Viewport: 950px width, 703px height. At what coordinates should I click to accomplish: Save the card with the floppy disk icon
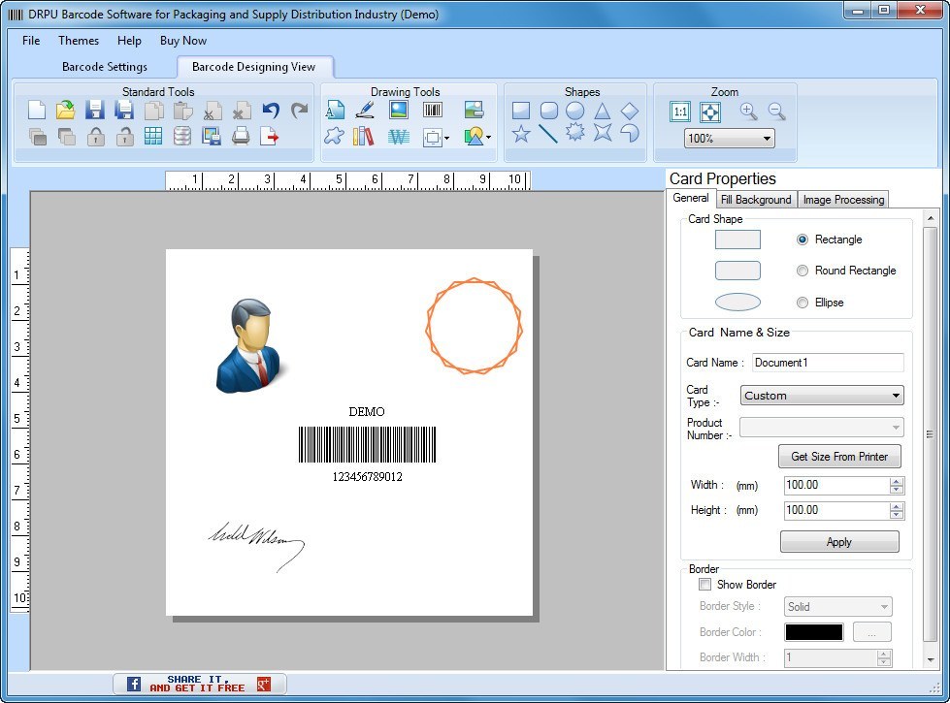(x=94, y=111)
